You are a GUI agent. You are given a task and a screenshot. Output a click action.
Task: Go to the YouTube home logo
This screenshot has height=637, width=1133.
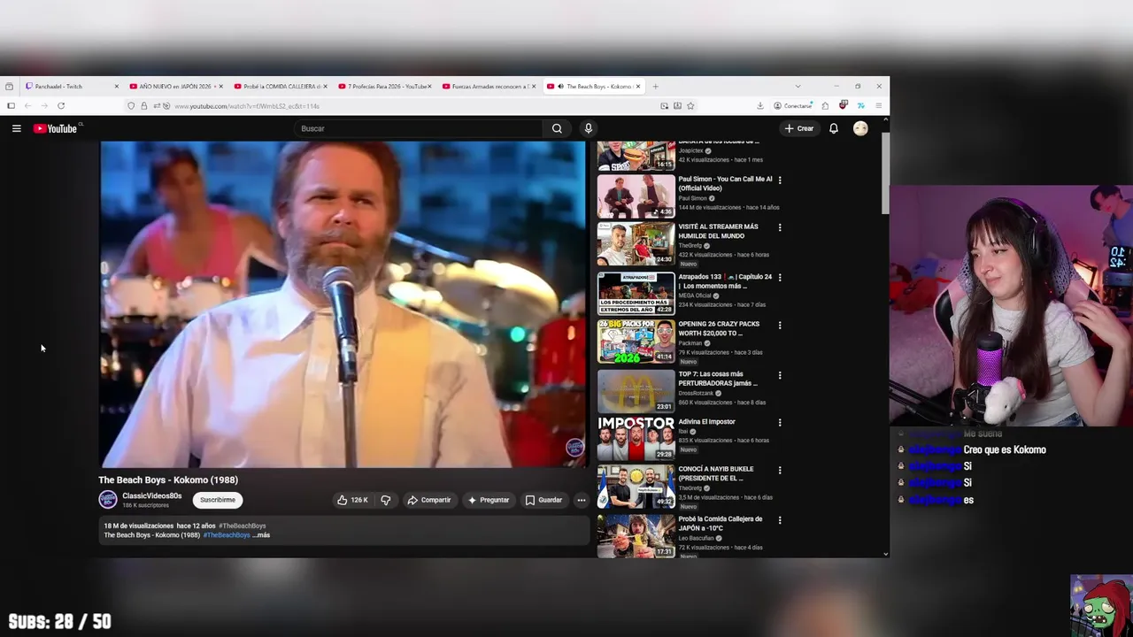pos(56,128)
